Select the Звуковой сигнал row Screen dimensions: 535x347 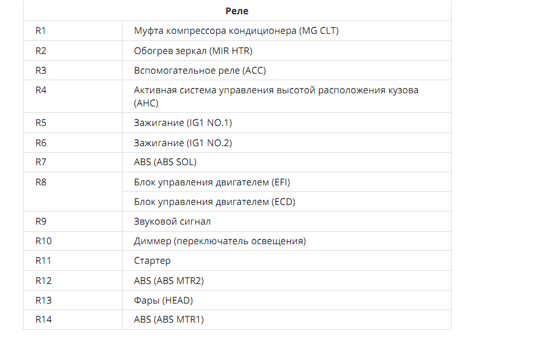[237, 222]
